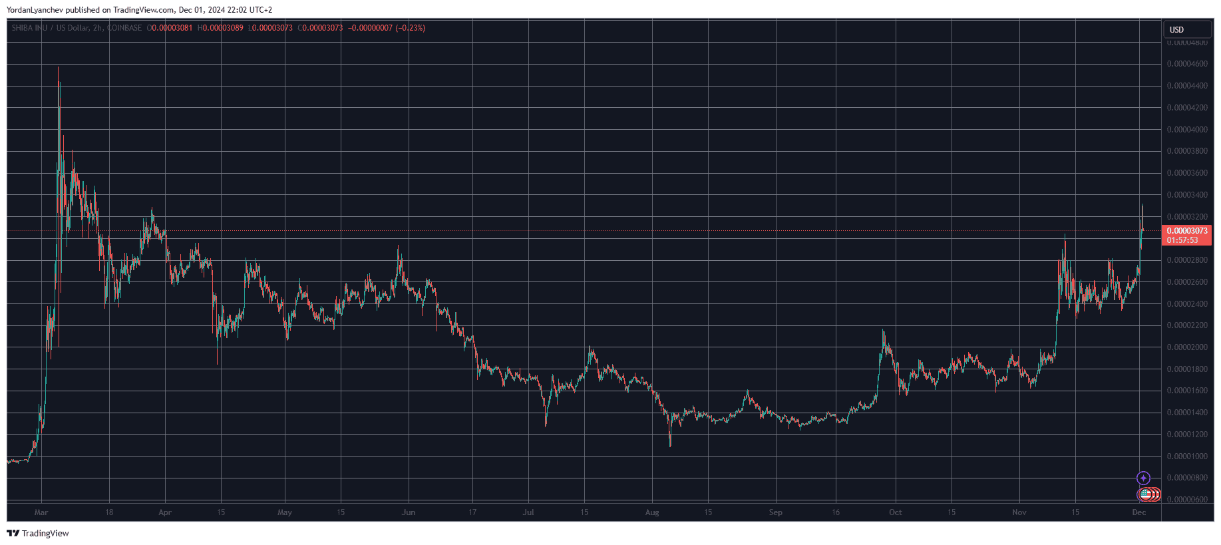Click price axis label 0.00003600
1221x545 pixels.
(x=1187, y=173)
